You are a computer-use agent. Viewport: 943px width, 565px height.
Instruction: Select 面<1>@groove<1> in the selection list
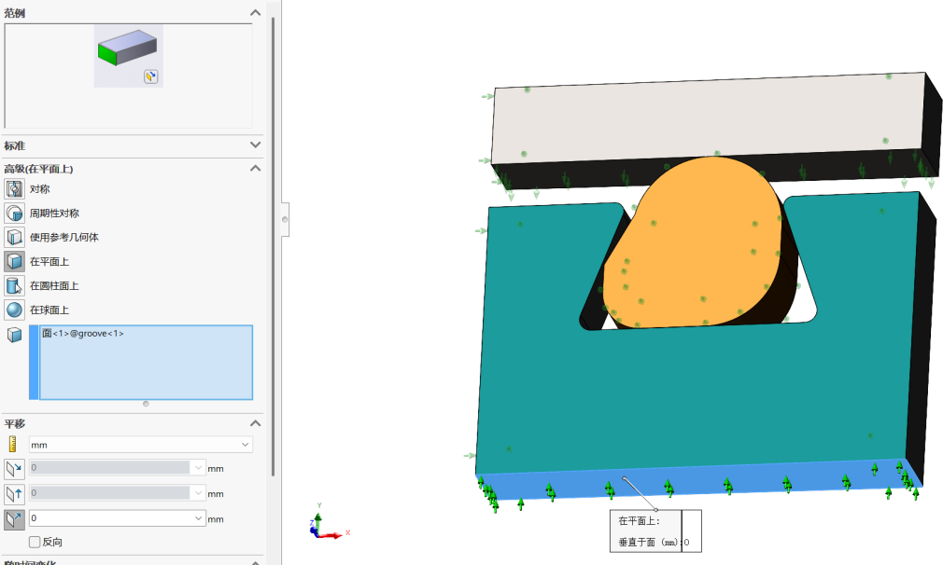pos(82,333)
